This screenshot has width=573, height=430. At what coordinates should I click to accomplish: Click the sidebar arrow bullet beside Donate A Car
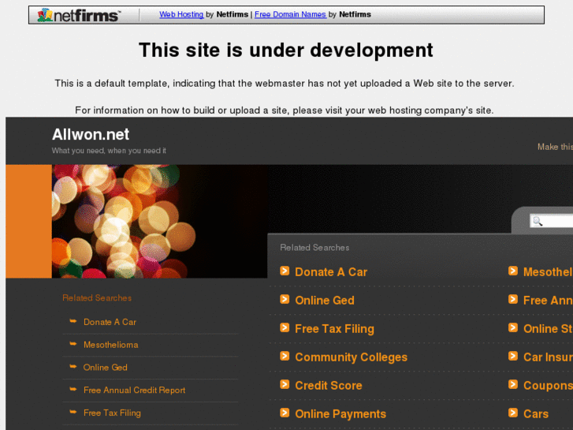coord(73,321)
